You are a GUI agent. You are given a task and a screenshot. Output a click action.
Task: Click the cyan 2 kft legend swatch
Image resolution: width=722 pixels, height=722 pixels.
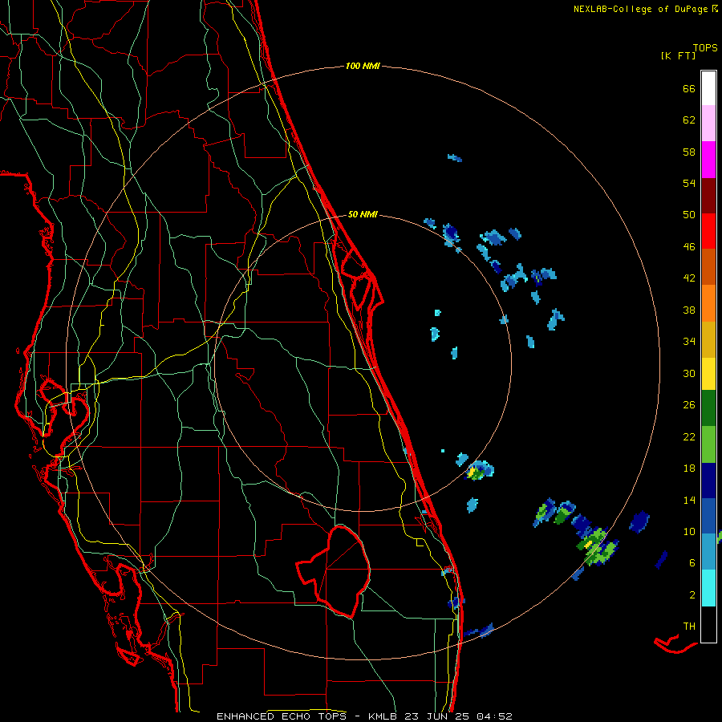pyautogui.click(x=708, y=588)
